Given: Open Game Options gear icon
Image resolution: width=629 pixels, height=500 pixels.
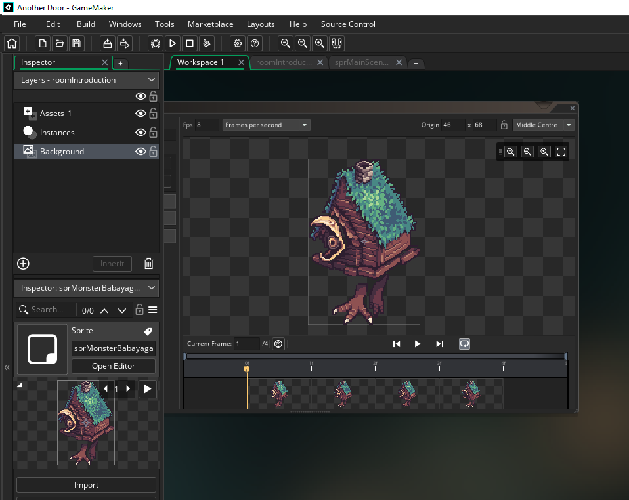Looking at the screenshot, I should 238,43.
